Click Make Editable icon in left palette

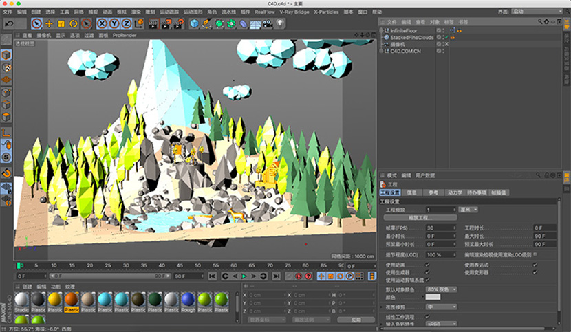click(x=6, y=40)
